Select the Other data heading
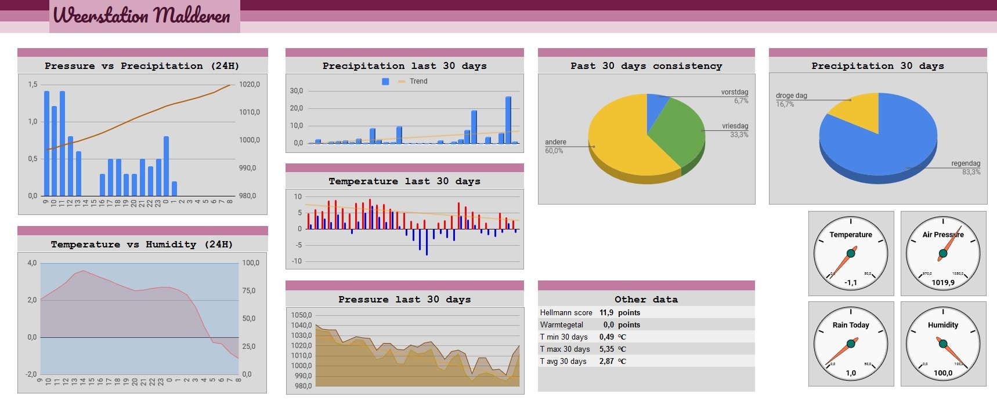 tap(646, 300)
